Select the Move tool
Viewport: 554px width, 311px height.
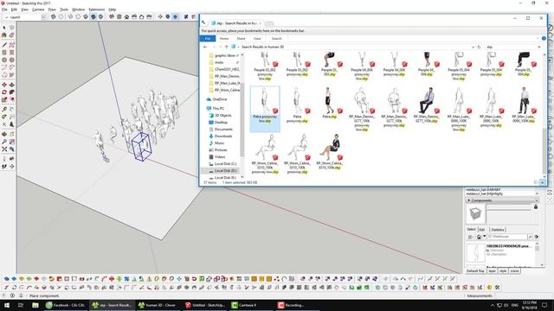[4, 85]
